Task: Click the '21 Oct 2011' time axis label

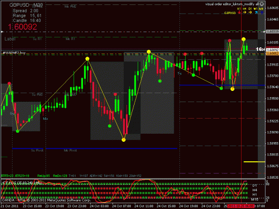Action: (x=10, y=206)
